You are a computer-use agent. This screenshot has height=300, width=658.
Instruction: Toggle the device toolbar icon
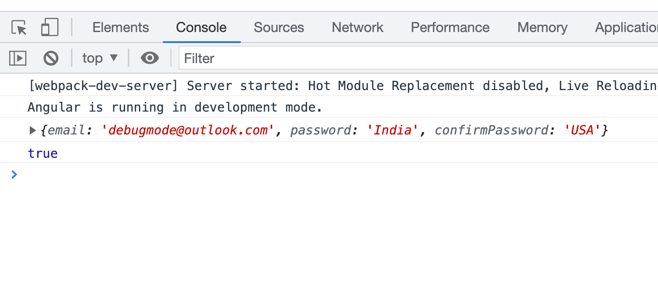(49, 27)
